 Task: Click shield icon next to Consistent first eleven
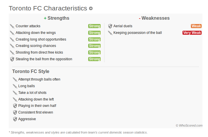[15, 112]
